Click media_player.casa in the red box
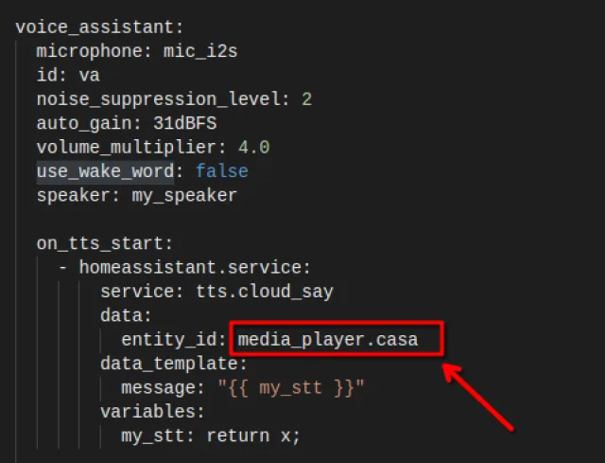The image size is (605, 463). coord(327,339)
